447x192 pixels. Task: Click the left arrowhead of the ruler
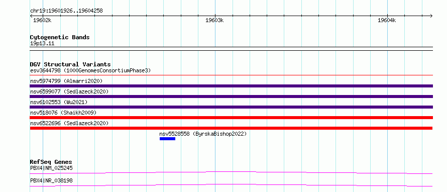click(31, 16)
